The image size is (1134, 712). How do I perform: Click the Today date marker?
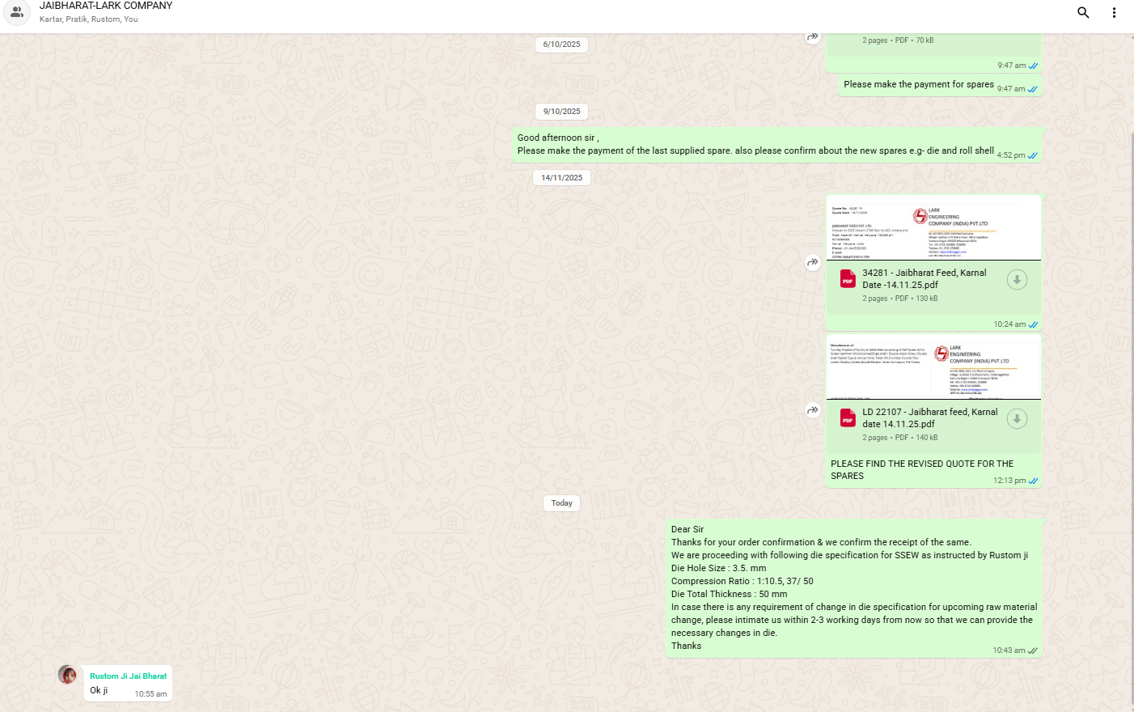(x=561, y=503)
